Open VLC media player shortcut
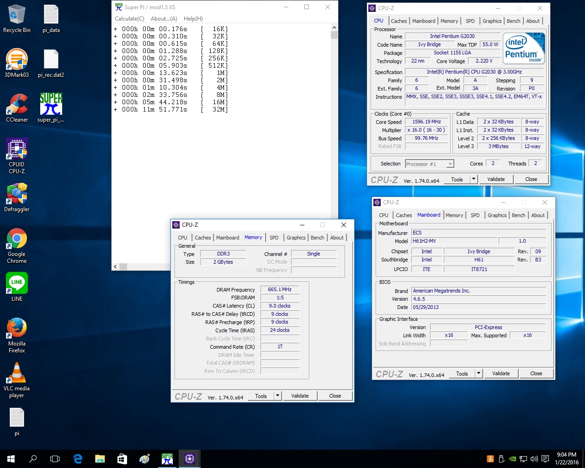 [x=16, y=380]
